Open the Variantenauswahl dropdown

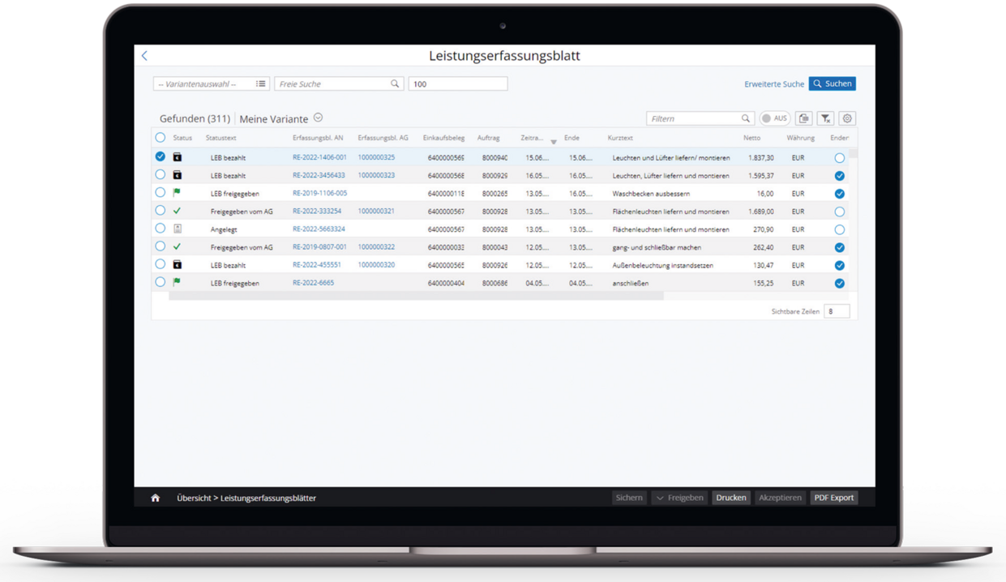pyautogui.click(x=211, y=83)
